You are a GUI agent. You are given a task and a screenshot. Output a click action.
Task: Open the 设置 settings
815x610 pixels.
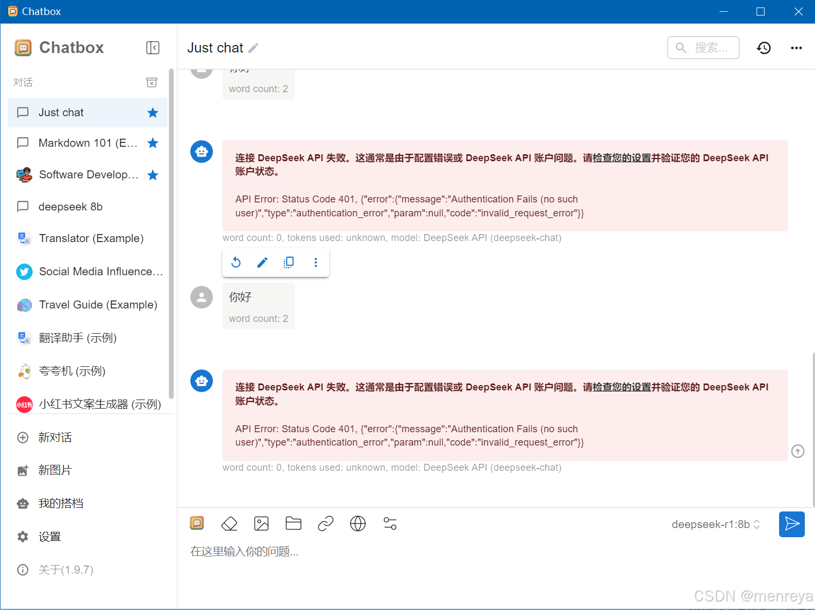pos(87,537)
